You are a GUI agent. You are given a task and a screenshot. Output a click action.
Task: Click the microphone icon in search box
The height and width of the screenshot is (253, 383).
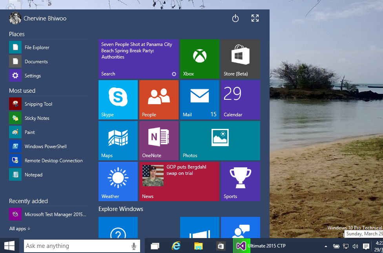tap(134, 246)
